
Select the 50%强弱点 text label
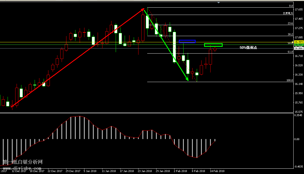248,48
